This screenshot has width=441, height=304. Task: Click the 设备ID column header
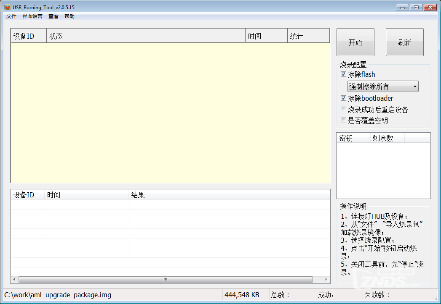(28, 36)
